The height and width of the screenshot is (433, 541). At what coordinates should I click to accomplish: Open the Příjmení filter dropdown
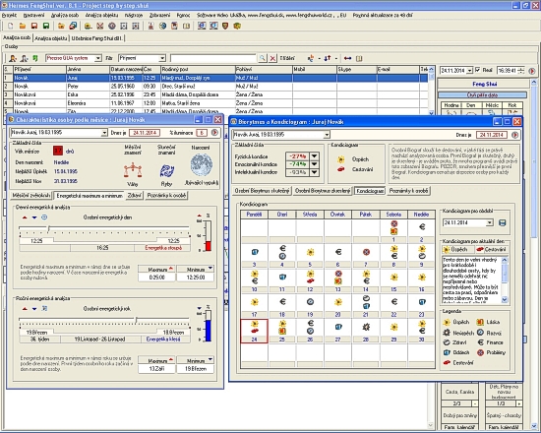coord(162,58)
